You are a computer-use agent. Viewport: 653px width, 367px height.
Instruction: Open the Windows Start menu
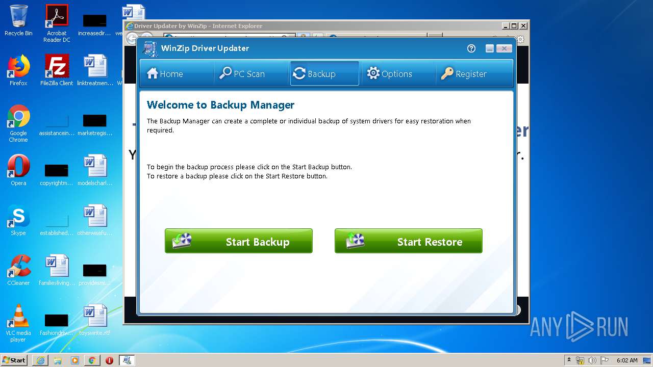click(x=14, y=360)
